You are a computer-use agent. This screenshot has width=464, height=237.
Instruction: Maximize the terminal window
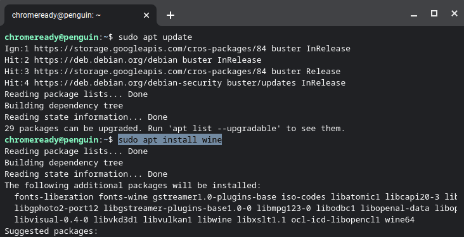pos(434,13)
